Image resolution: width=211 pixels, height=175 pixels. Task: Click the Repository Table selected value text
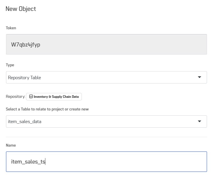pyautogui.click(x=24, y=78)
